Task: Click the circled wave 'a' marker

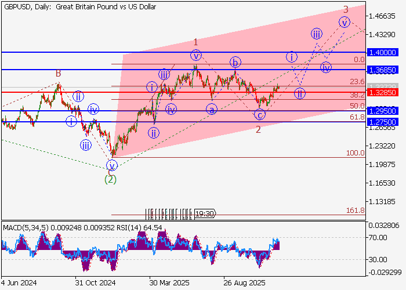Action: (x=212, y=109)
